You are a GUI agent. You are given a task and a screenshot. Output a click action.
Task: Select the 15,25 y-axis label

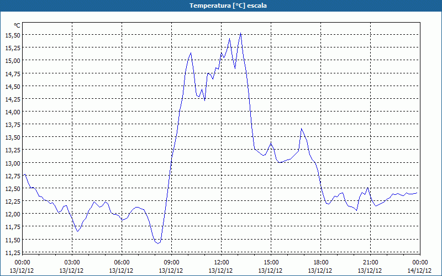click(x=13, y=47)
